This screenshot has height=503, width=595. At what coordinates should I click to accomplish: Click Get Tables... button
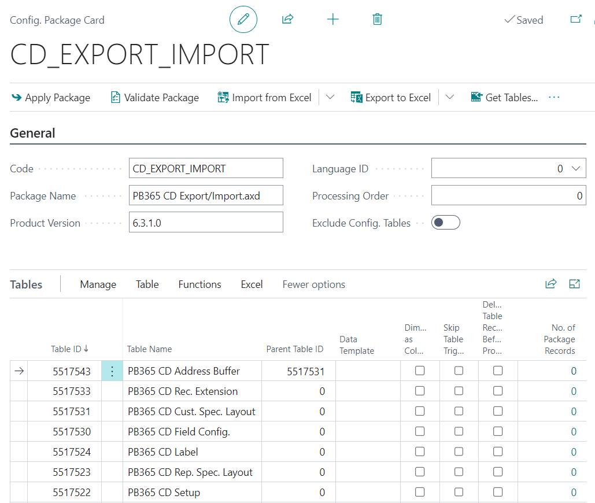(x=504, y=98)
